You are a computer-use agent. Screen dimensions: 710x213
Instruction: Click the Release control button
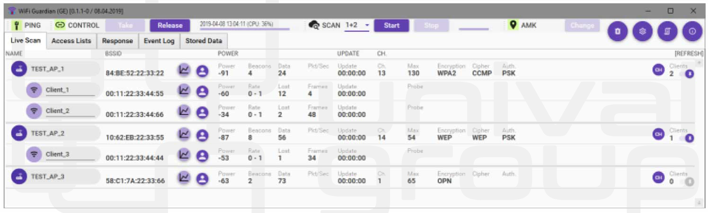(x=170, y=26)
